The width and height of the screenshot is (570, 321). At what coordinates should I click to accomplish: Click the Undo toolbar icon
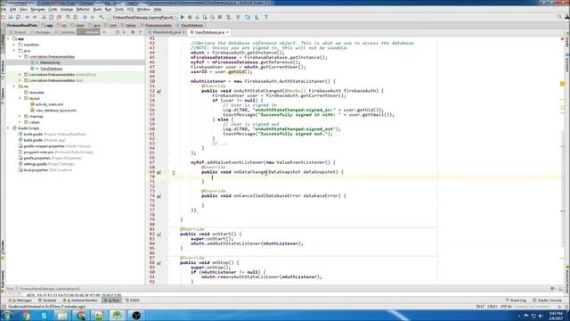[x=28, y=17]
